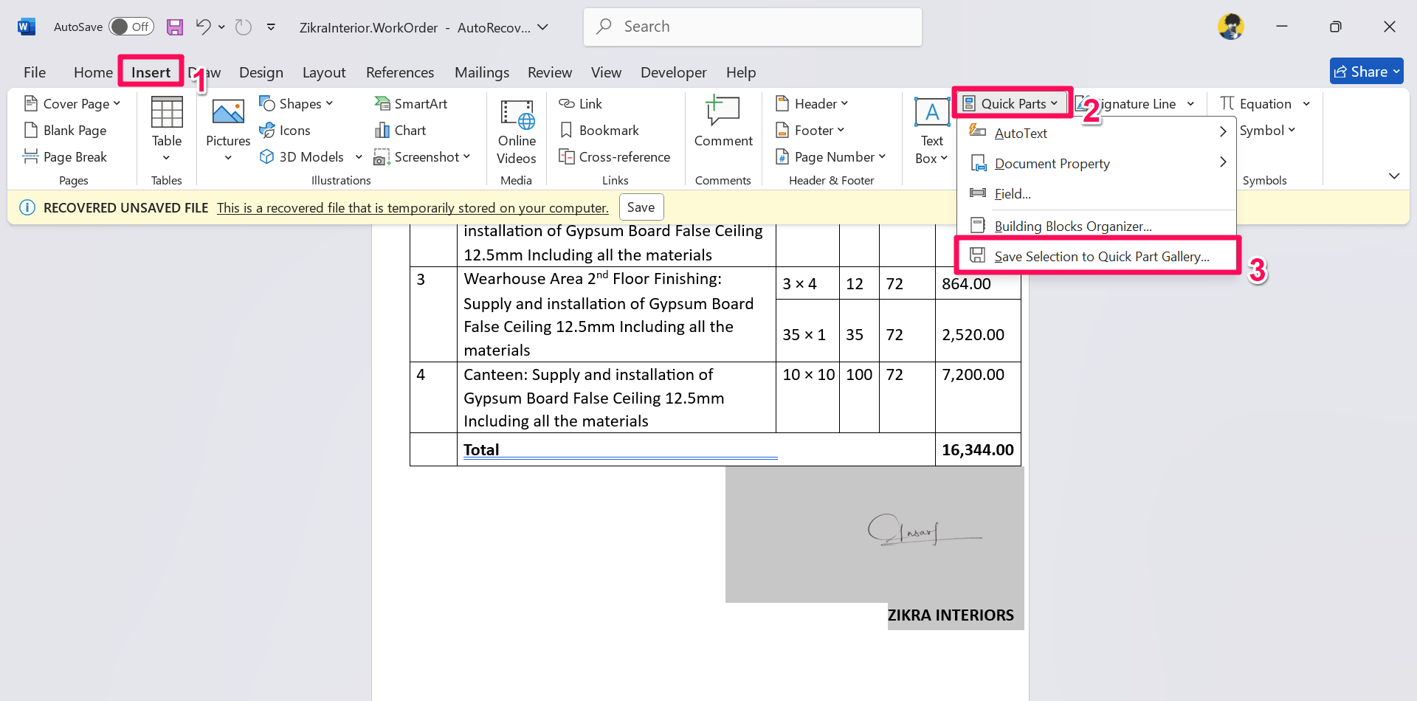Switch to the Review tab
The image size is (1417, 701).
coord(550,72)
